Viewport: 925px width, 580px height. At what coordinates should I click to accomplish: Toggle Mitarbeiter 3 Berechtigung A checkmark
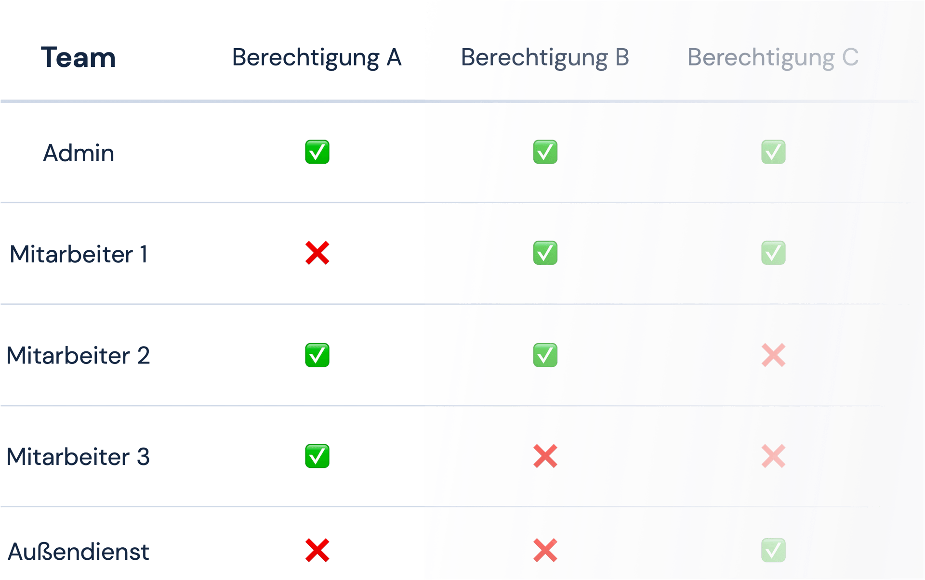pyautogui.click(x=317, y=456)
